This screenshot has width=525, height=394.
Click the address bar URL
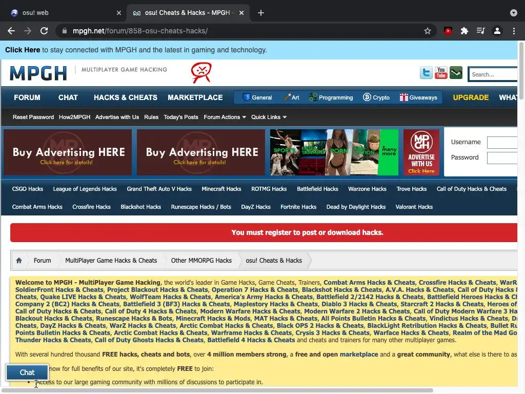140,31
